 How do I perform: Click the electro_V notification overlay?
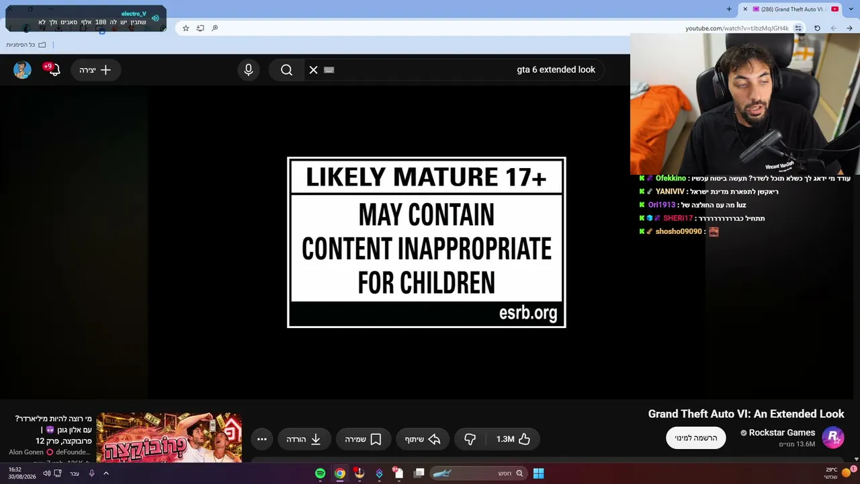point(86,18)
